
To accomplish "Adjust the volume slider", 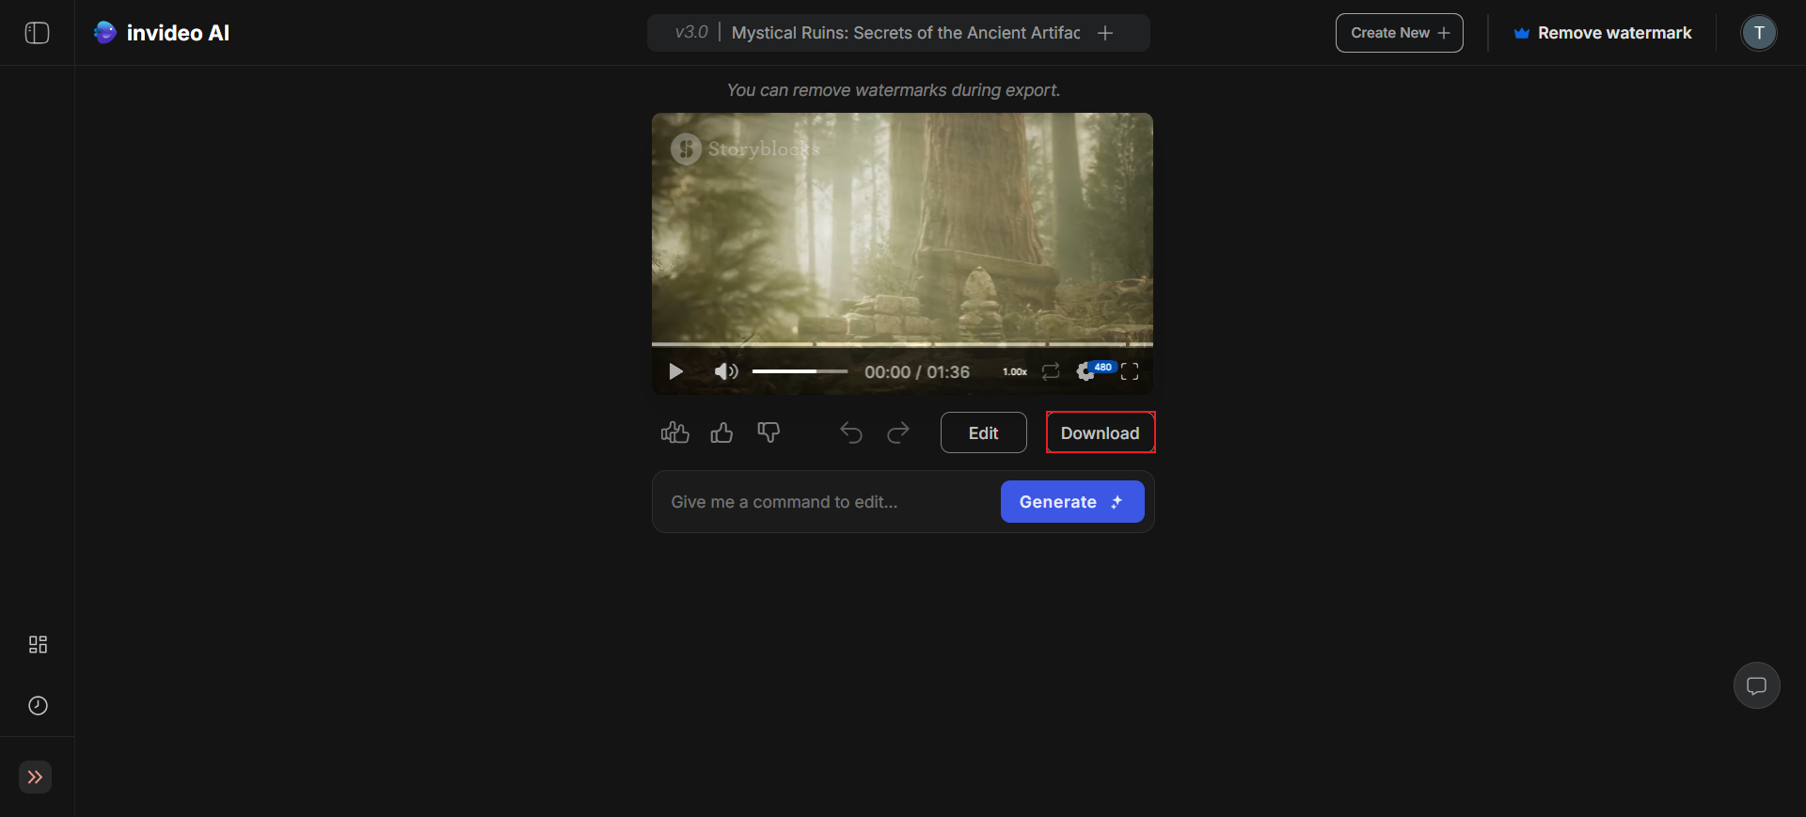I will point(800,371).
